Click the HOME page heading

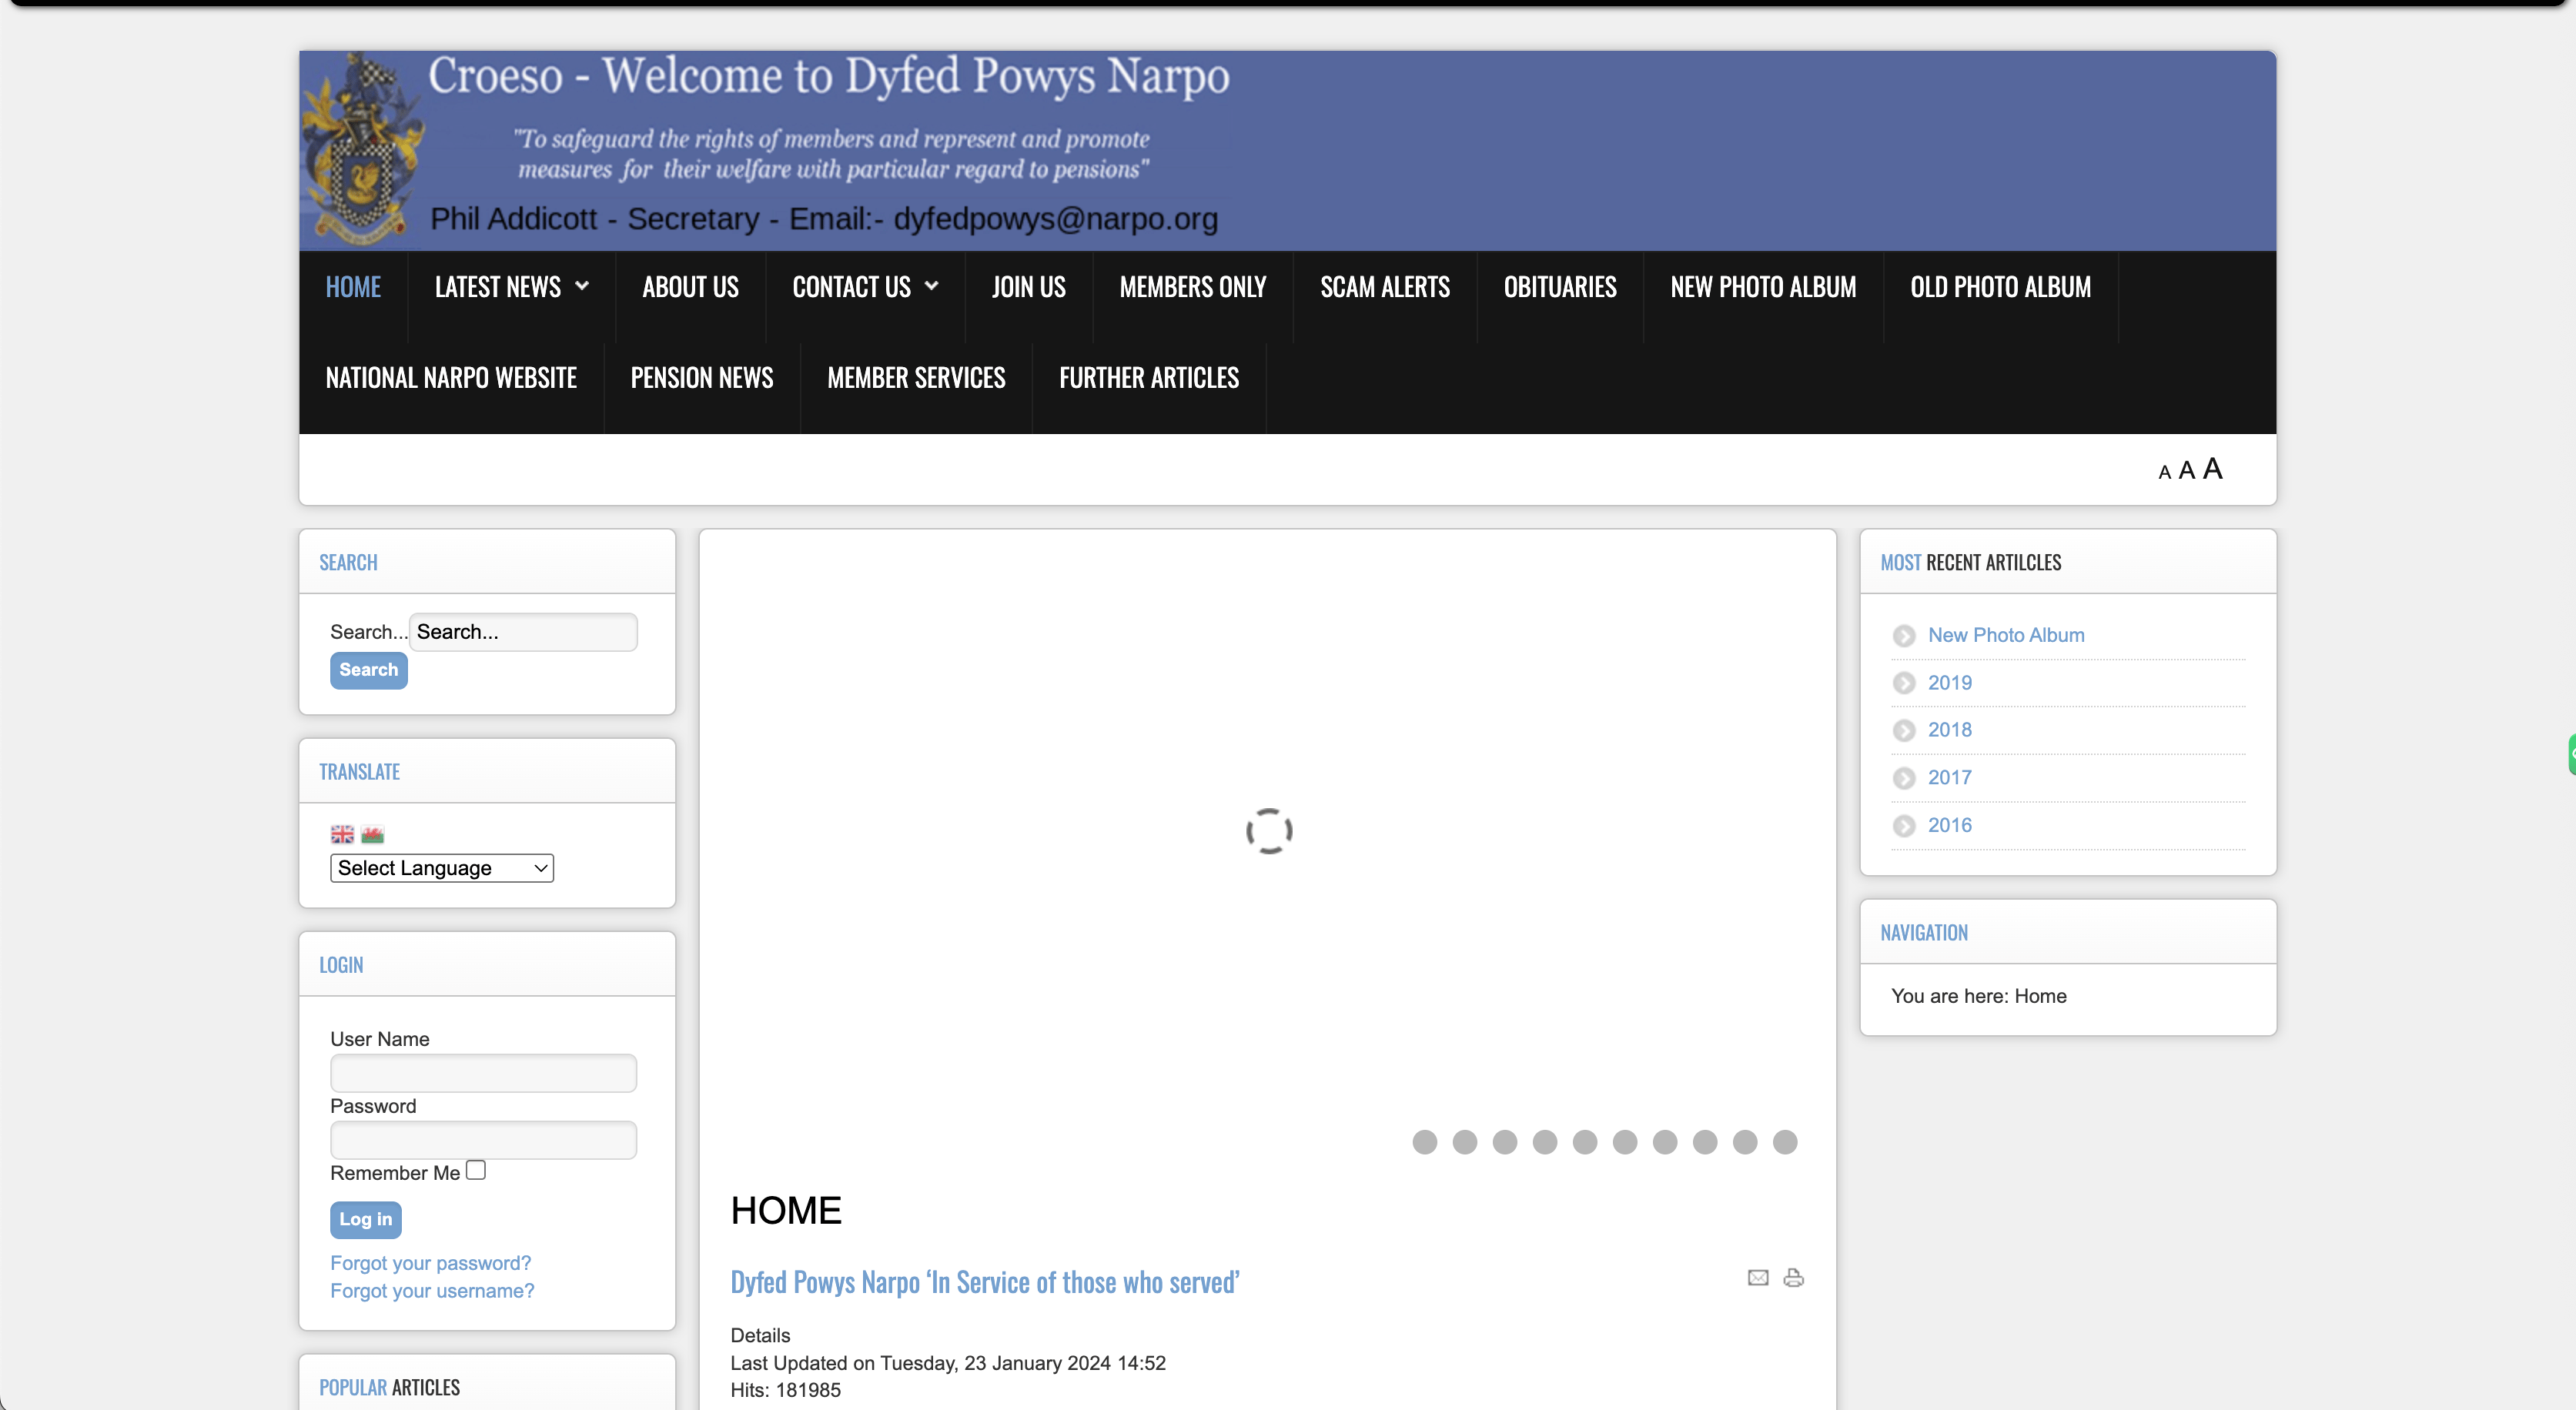pos(786,1211)
